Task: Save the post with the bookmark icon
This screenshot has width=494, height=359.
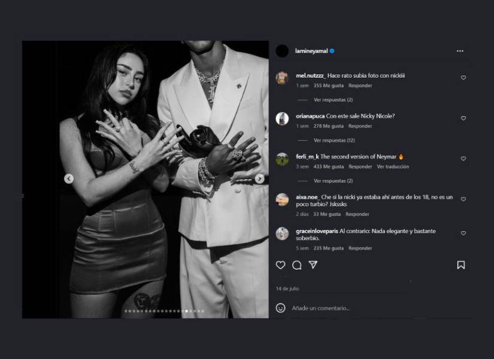Action: point(461,264)
